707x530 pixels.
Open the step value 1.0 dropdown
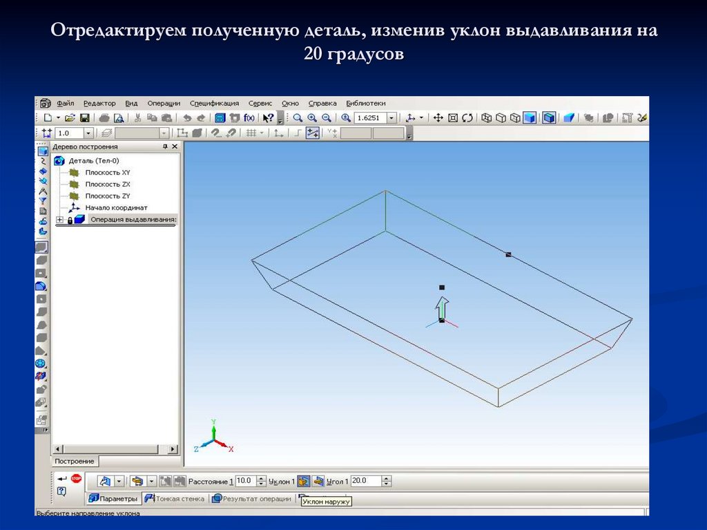(x=88, y=133)
